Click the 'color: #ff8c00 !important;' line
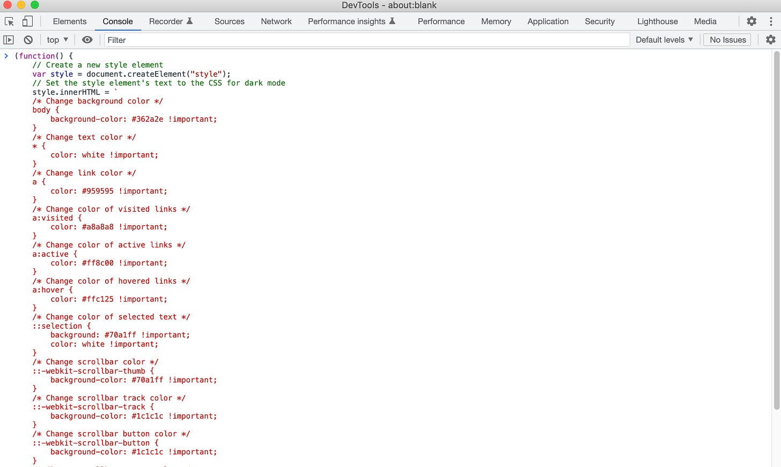Image resolution: width=781 pixels, height=467 pixels. [109, 263]
